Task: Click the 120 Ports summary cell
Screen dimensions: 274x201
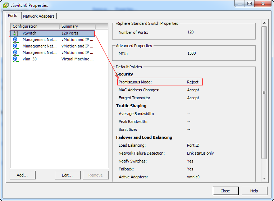Action: (x=70, y=33)
